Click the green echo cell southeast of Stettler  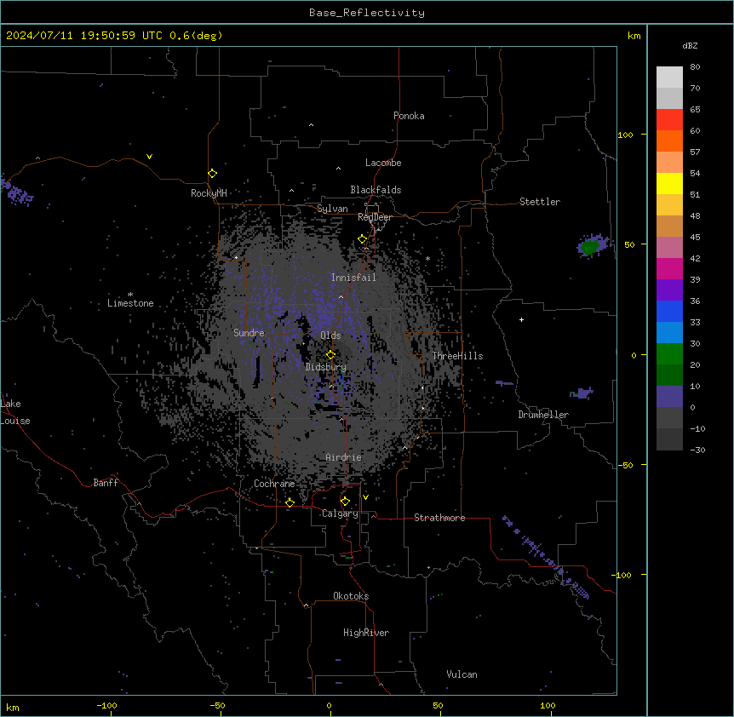590,247
